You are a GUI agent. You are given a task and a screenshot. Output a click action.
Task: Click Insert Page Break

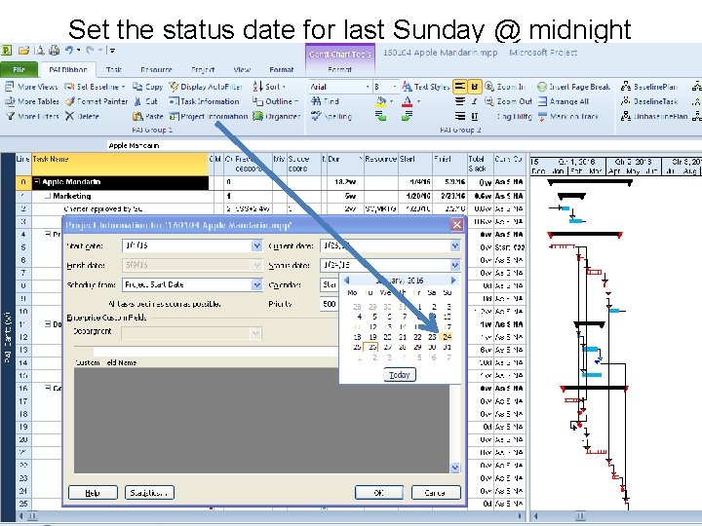click(573, 87)
